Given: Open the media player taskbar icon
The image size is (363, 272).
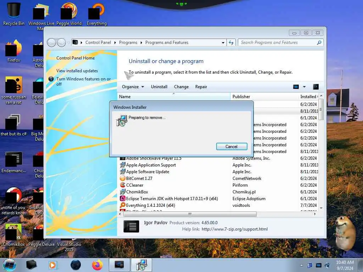Looking at the screenshot, I should [x=52, y=265].
